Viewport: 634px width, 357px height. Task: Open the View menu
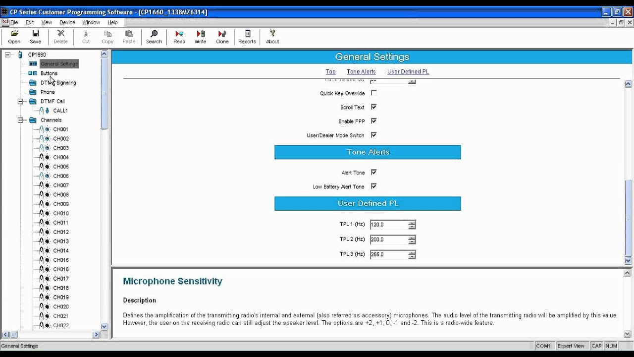point(47,22)
